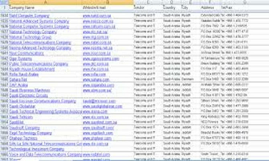Visit the www.saparabia.com website link
The height and width of the screenshot is (161, 269).
click(x=98, y=85)
